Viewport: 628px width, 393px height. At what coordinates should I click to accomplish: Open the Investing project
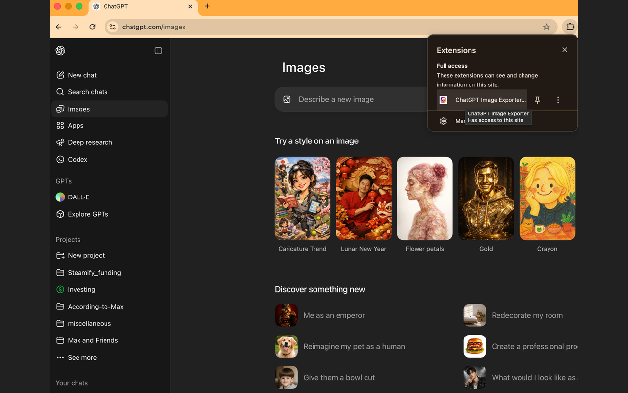tap(109, 289)
